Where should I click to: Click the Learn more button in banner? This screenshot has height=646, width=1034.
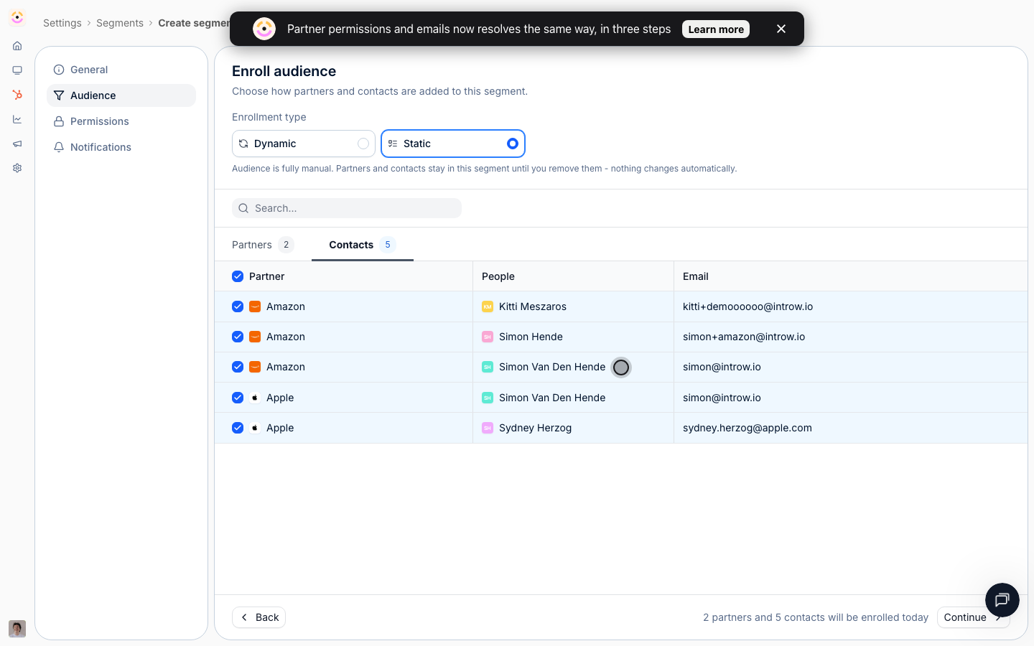coord(716,29)
